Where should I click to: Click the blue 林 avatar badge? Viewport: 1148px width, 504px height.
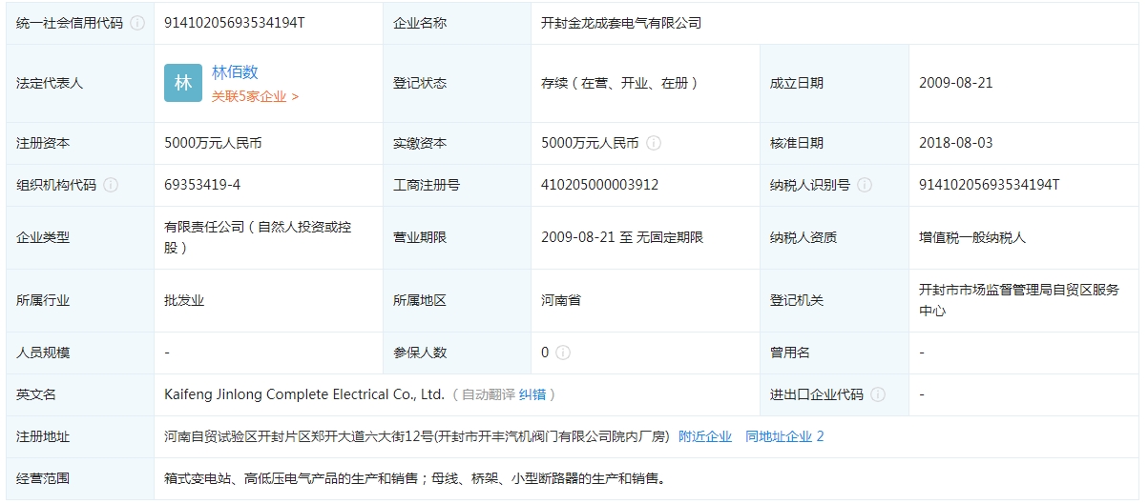(182, 83)
